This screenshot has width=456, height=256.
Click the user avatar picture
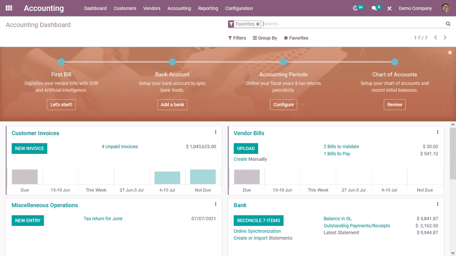[445, 8]
